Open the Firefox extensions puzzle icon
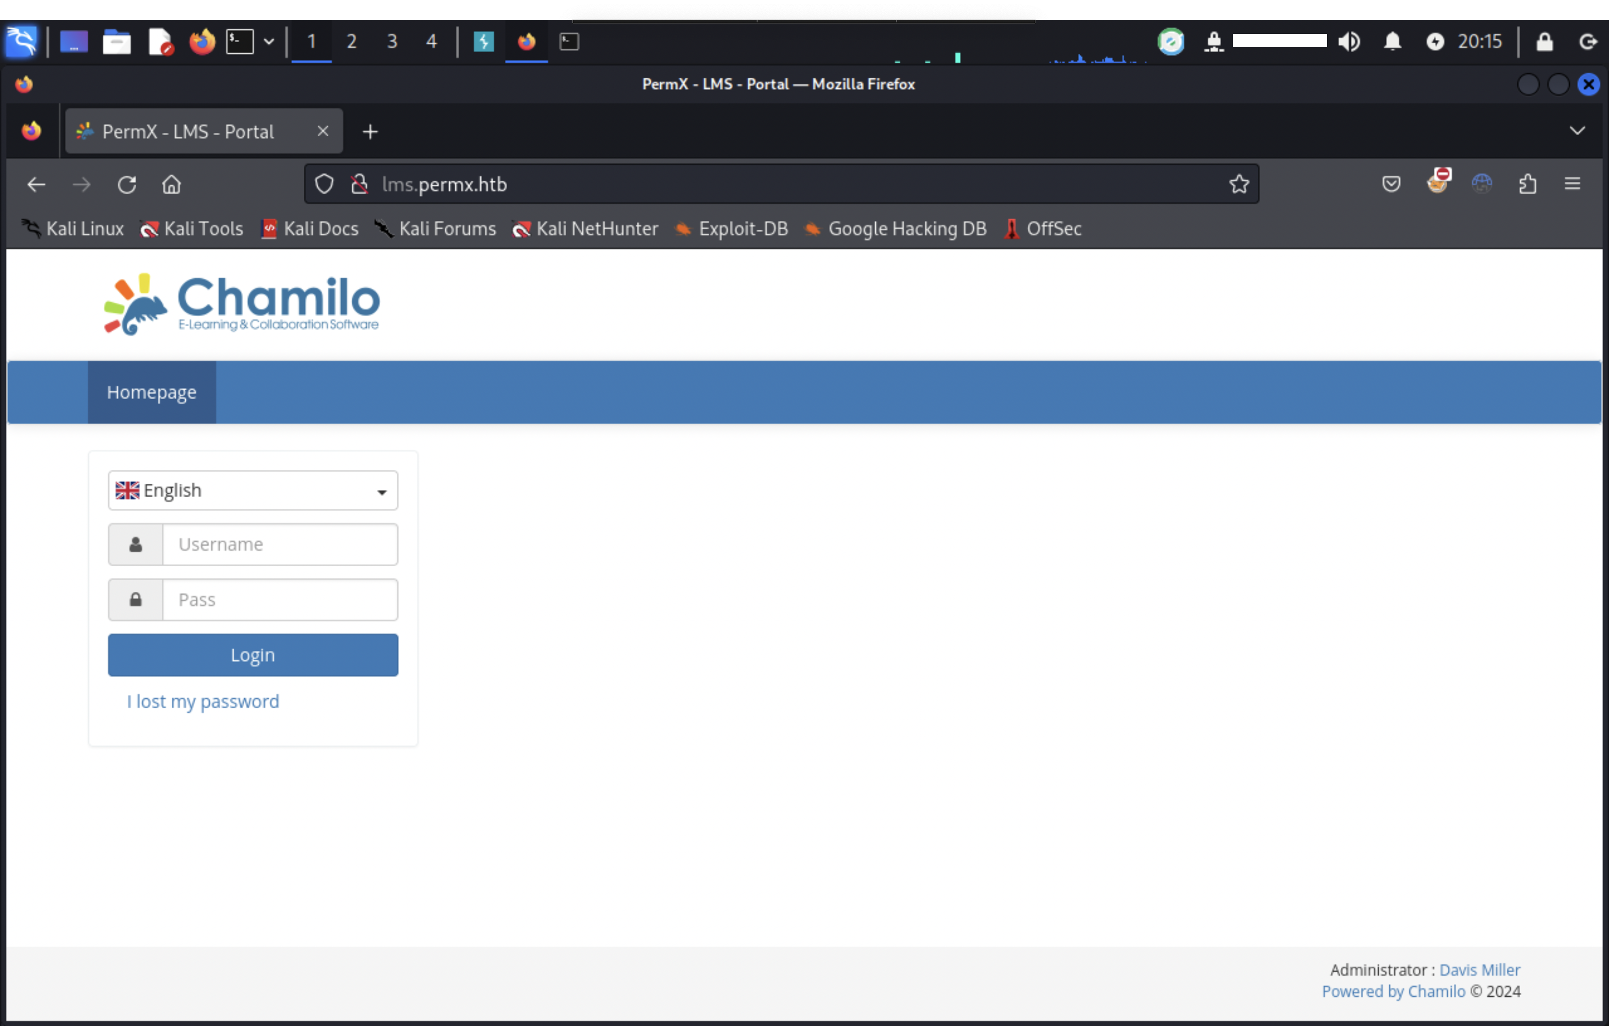 (x=1528, y=184)
